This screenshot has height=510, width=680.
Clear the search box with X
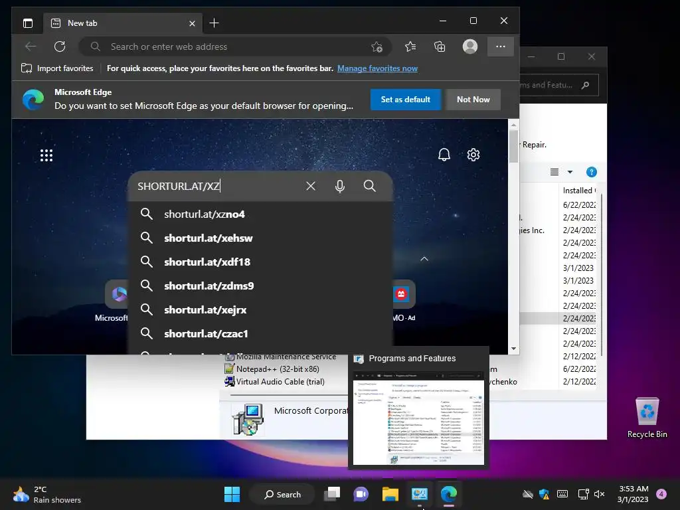311,186
